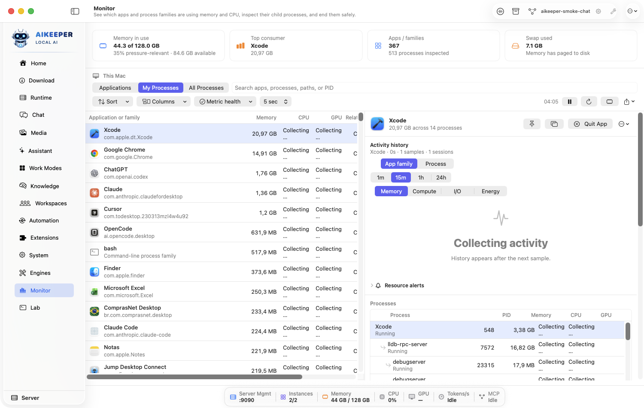This screenshot has height=408, width=644.
Task: Click the Media sidebar icon
Action: pyautogui.click(x=23, y=133)
